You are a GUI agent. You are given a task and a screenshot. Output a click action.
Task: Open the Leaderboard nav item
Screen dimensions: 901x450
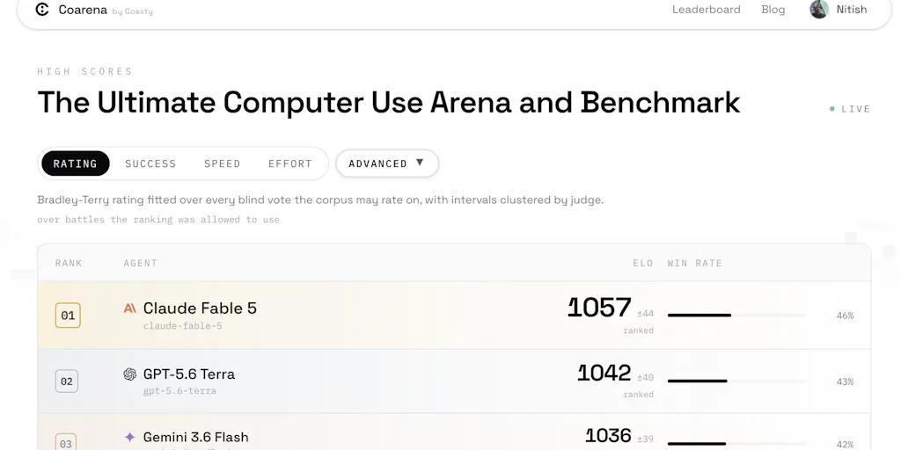pos(707,9)
